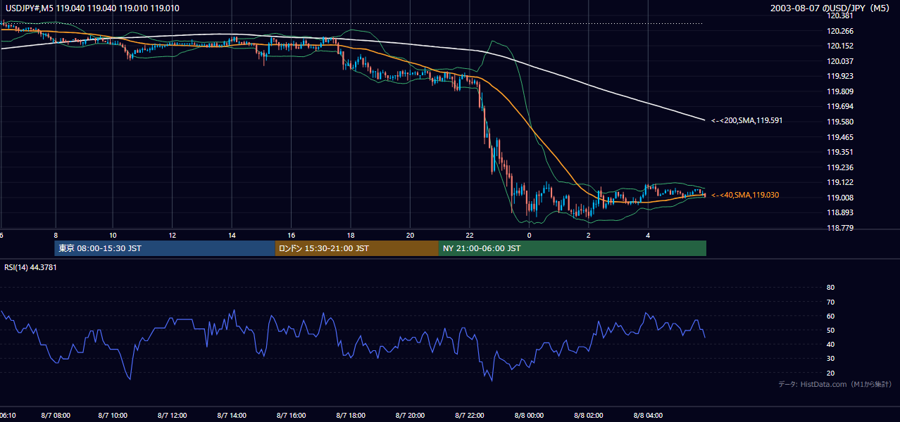Click the RSI(14) 44.3781 indicator label
The image size is (900, 422).
click(30, 267)
